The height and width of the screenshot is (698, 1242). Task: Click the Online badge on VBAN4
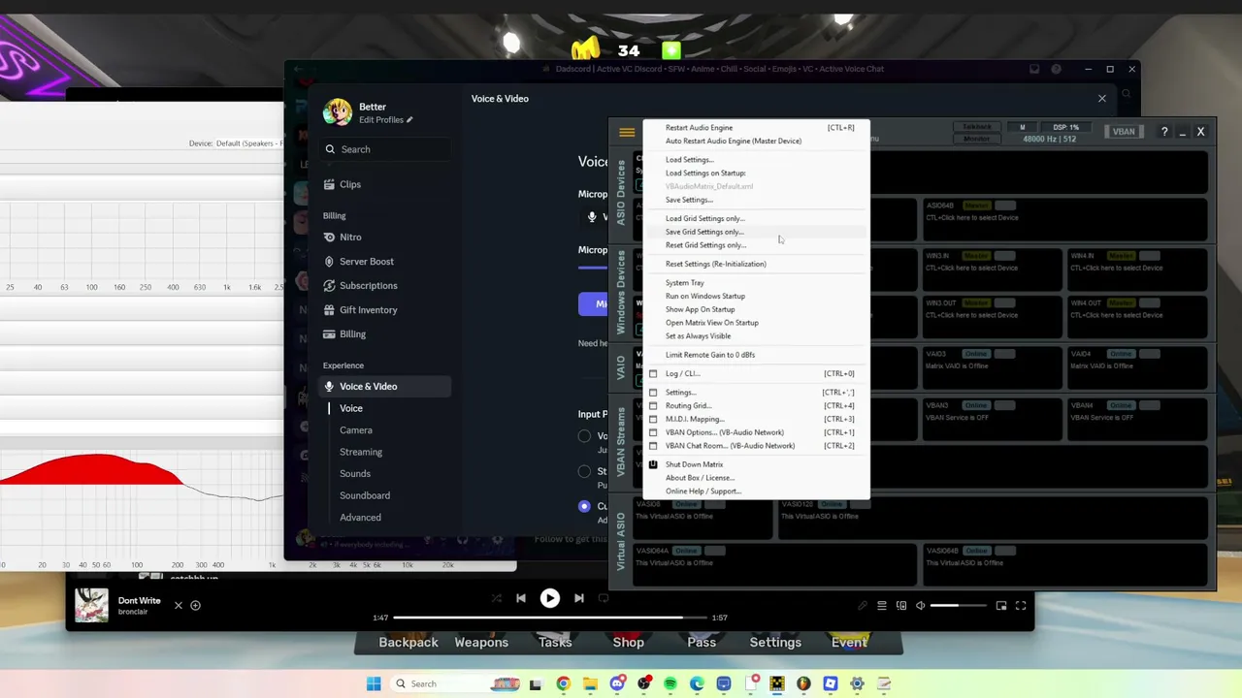pos(1121,405)
